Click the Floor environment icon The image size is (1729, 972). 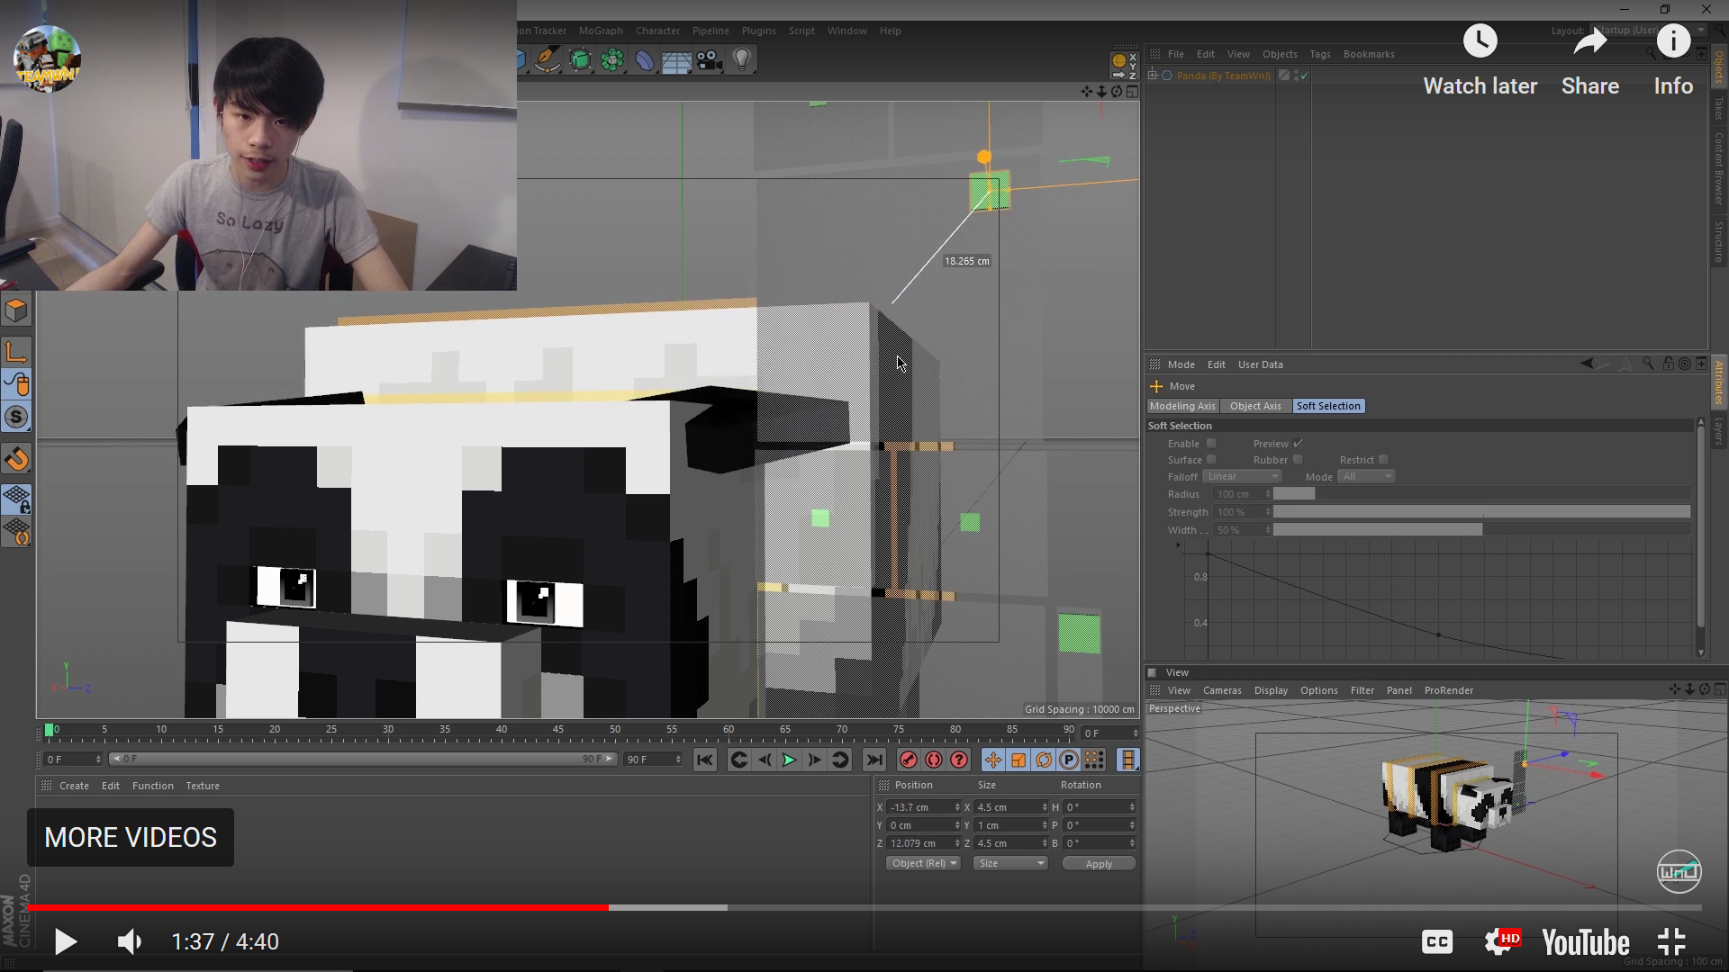[x=676, y=60]
